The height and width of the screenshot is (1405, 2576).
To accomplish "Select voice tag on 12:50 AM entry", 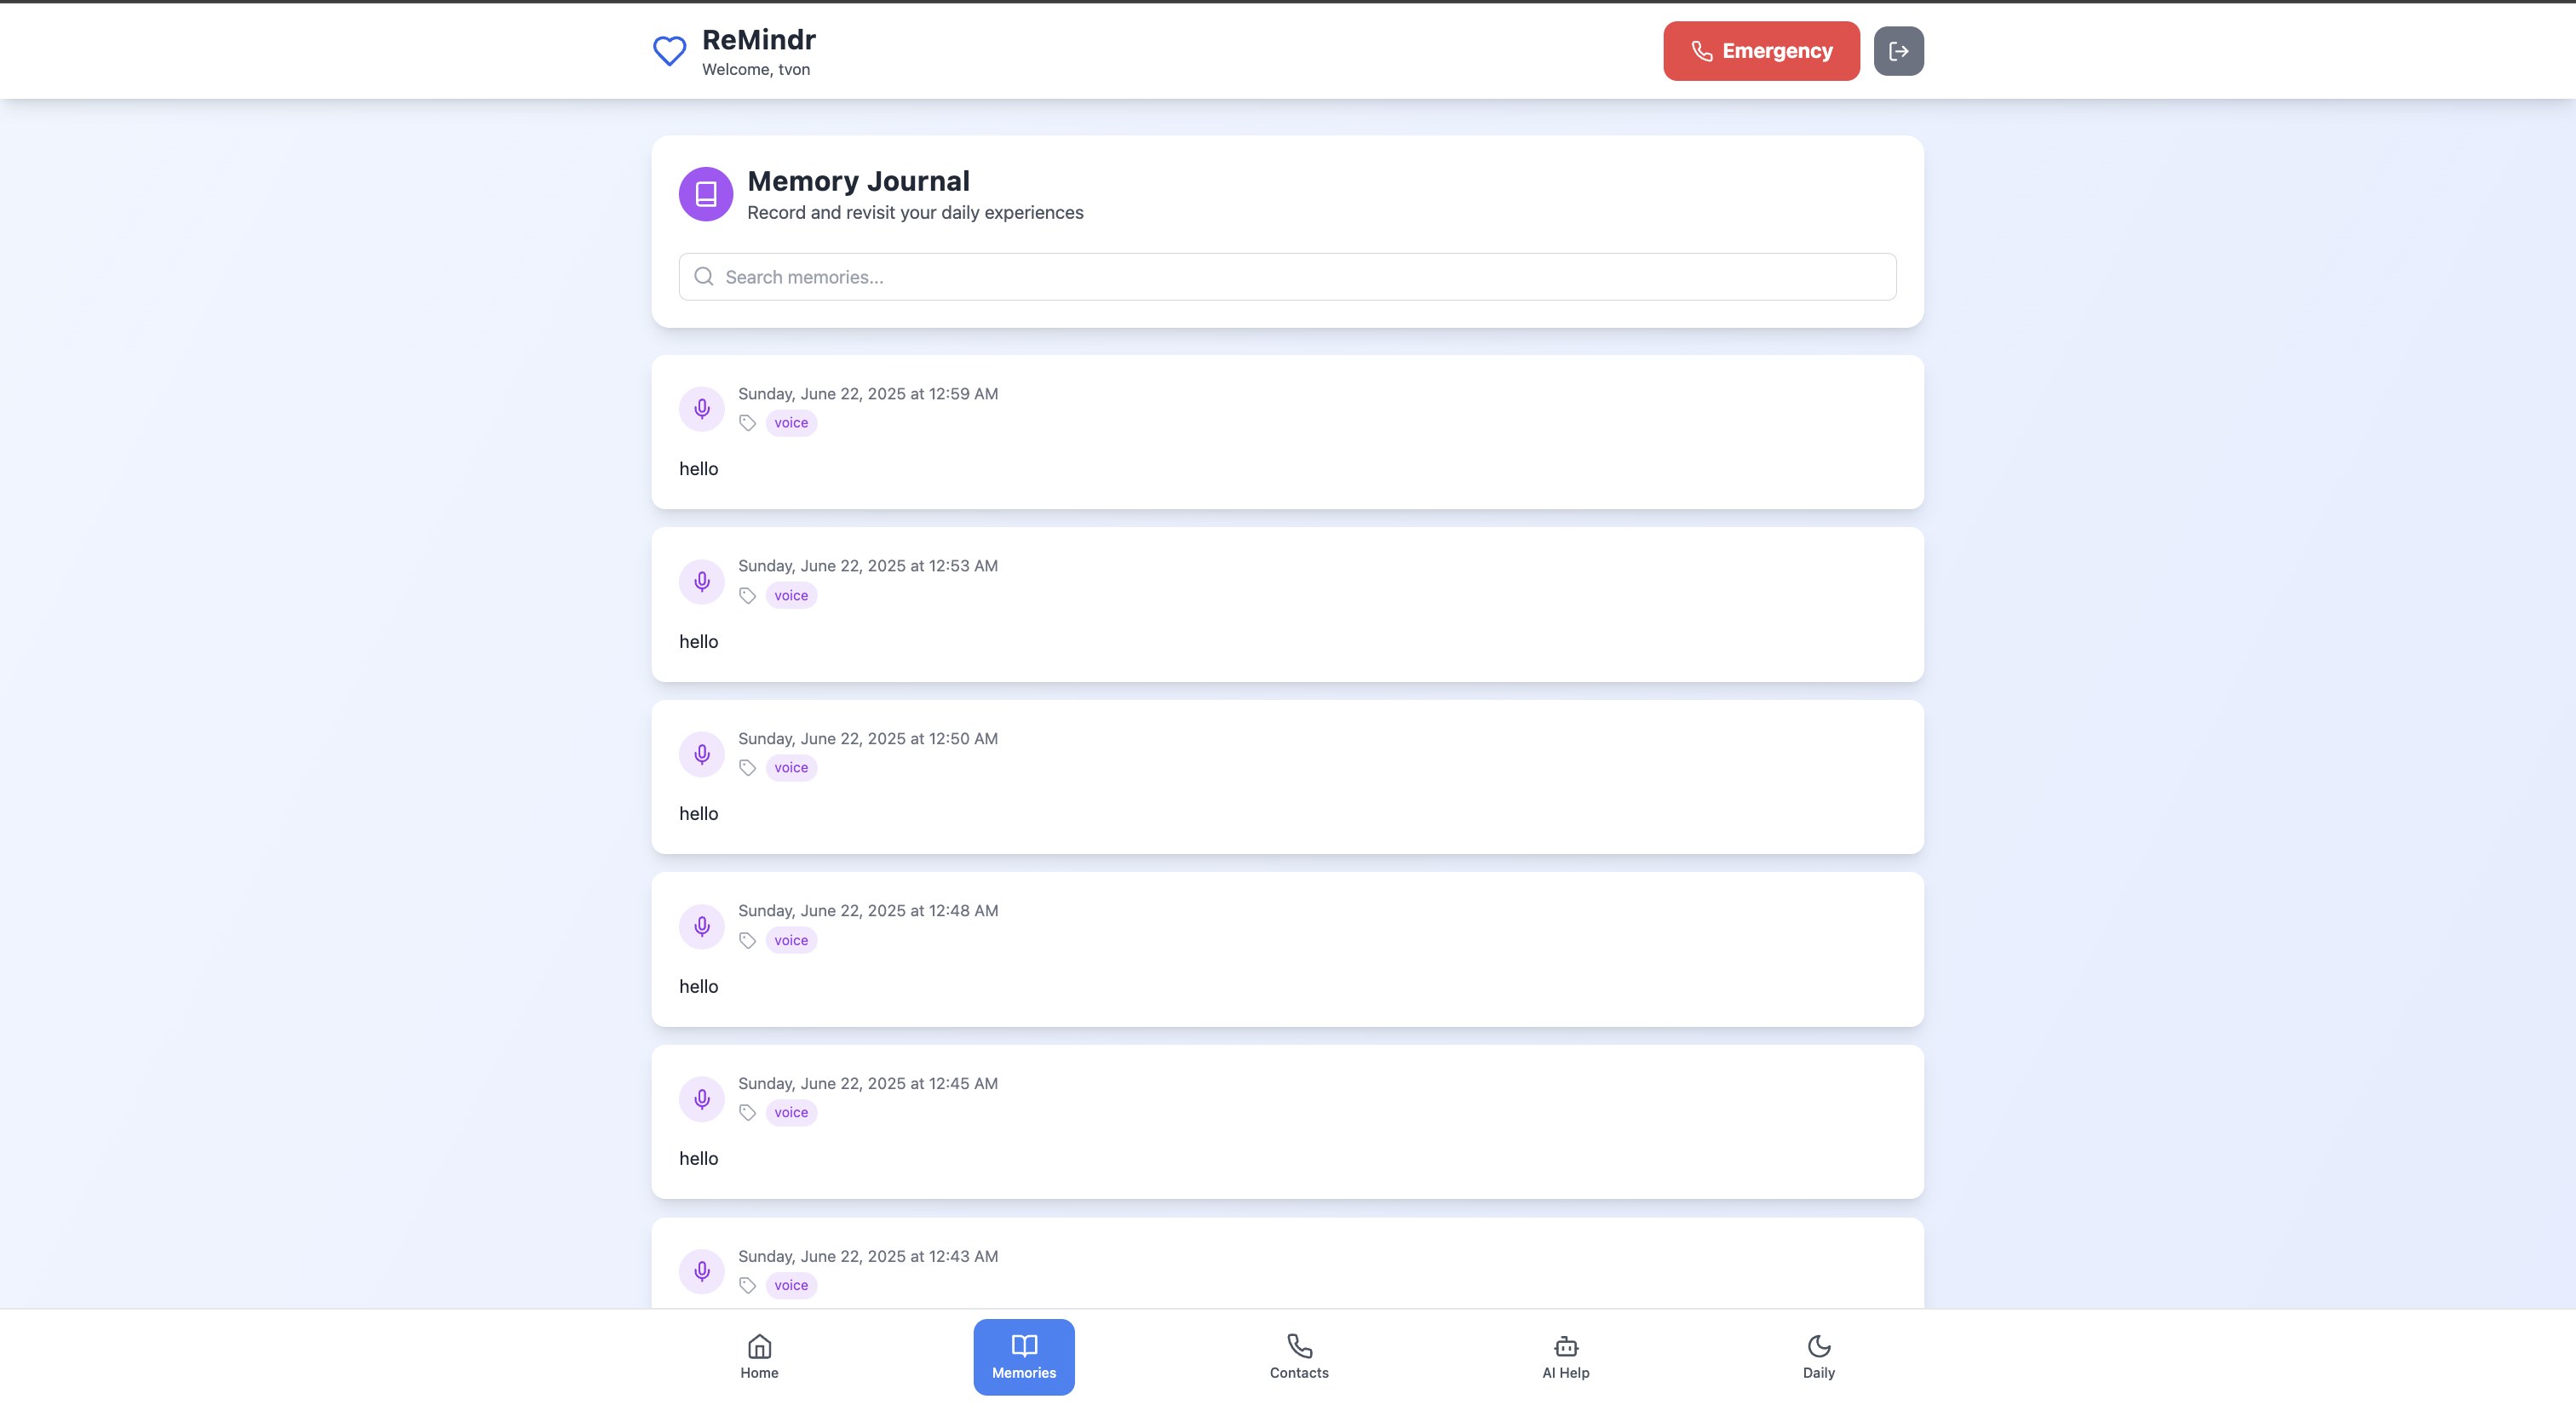I will coord(790,767).
